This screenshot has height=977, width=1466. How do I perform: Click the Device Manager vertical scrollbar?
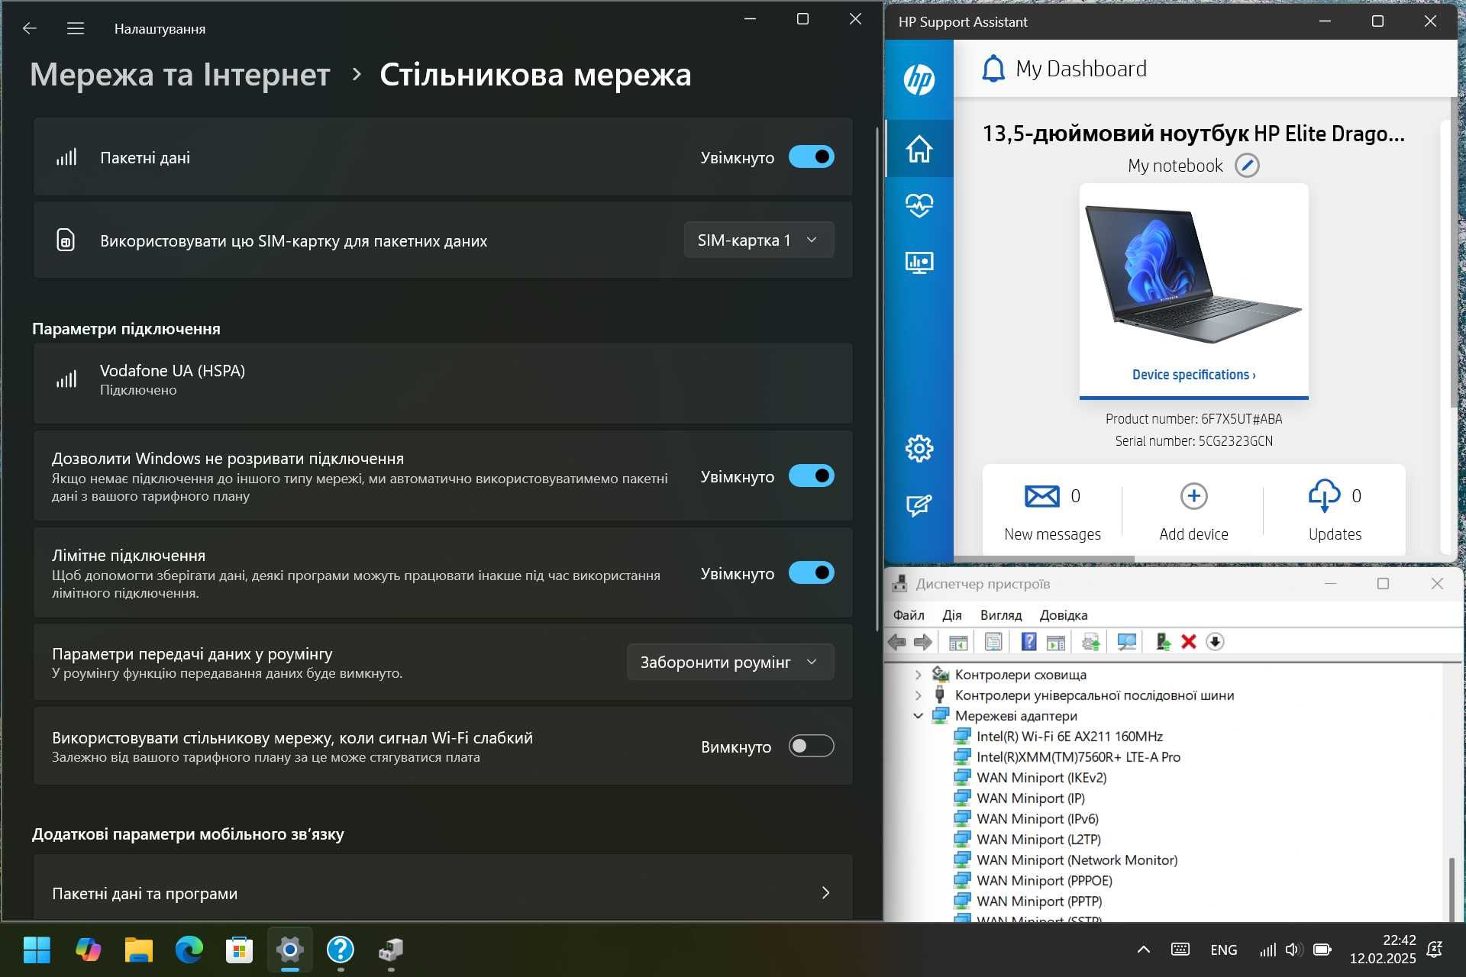pos(1451,889)
